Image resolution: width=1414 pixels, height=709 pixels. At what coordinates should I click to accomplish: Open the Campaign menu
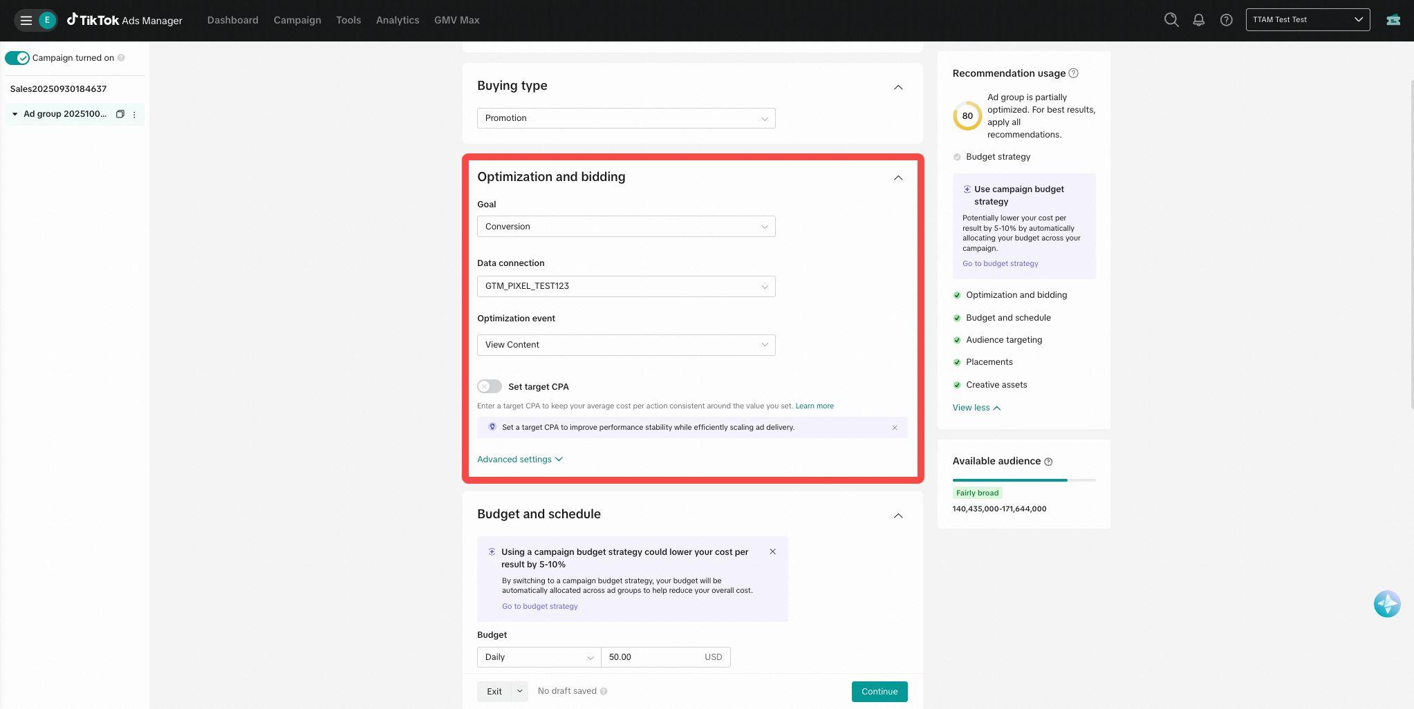pos(297,20)
